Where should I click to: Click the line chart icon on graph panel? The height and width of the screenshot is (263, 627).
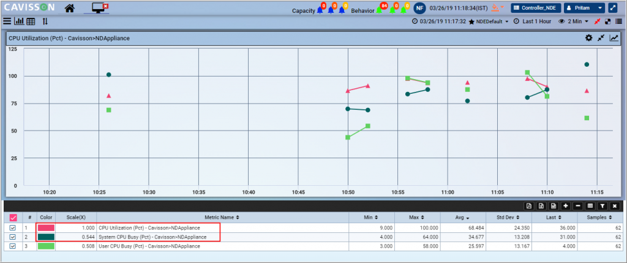point(614,37)
